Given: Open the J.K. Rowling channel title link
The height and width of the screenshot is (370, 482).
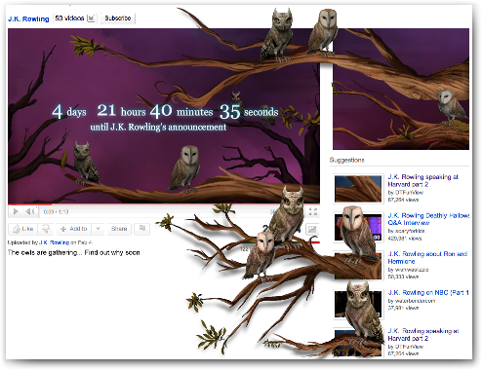Looking at the screenshot, I should 28,18.
